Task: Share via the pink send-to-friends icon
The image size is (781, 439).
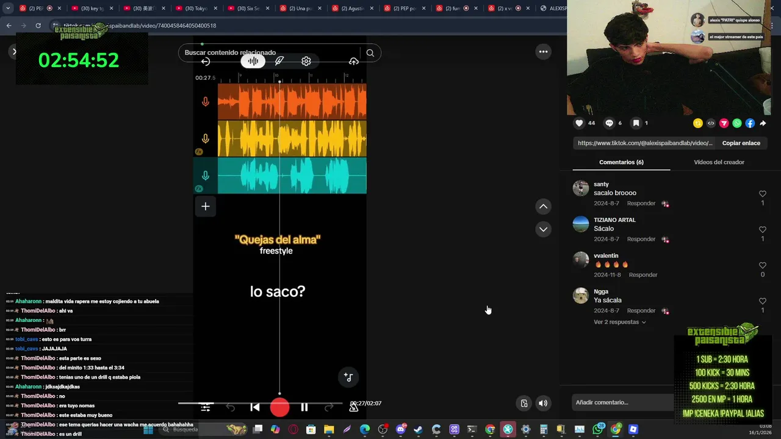Action: (724, 123)
